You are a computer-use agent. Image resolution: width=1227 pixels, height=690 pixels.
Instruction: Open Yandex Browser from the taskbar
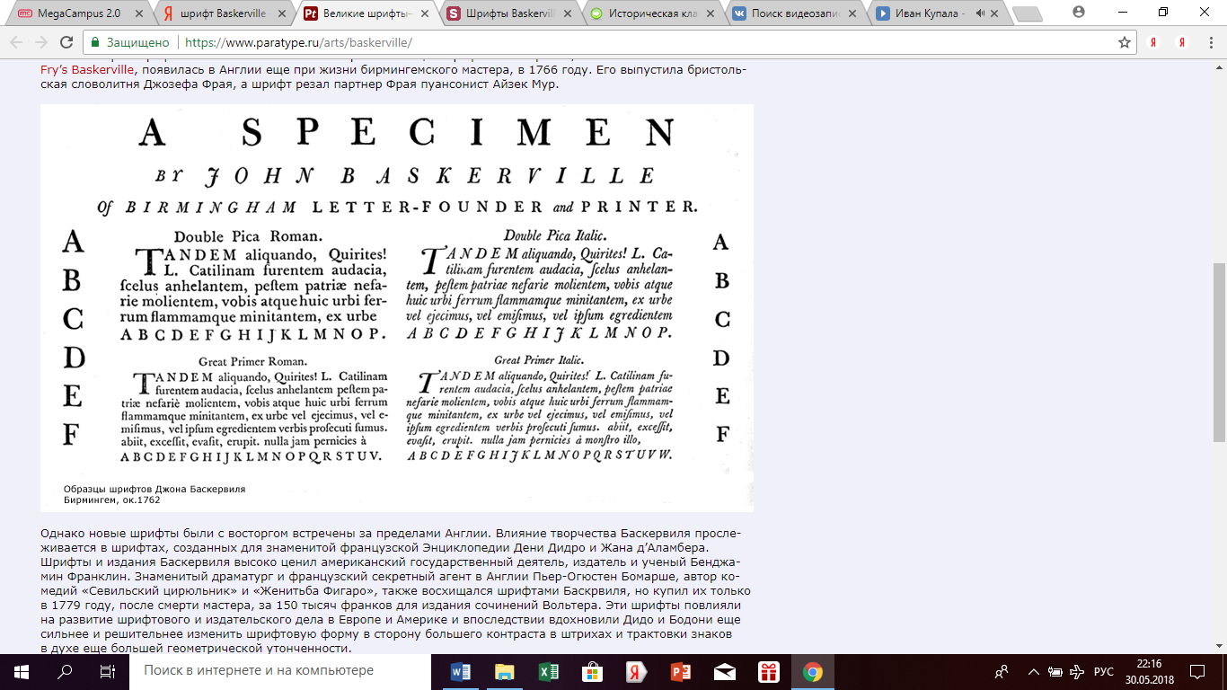pos(636,671)
